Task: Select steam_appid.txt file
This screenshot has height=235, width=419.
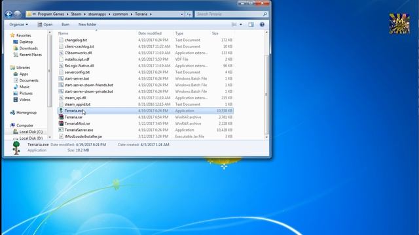Action: (x=77, y=104)
